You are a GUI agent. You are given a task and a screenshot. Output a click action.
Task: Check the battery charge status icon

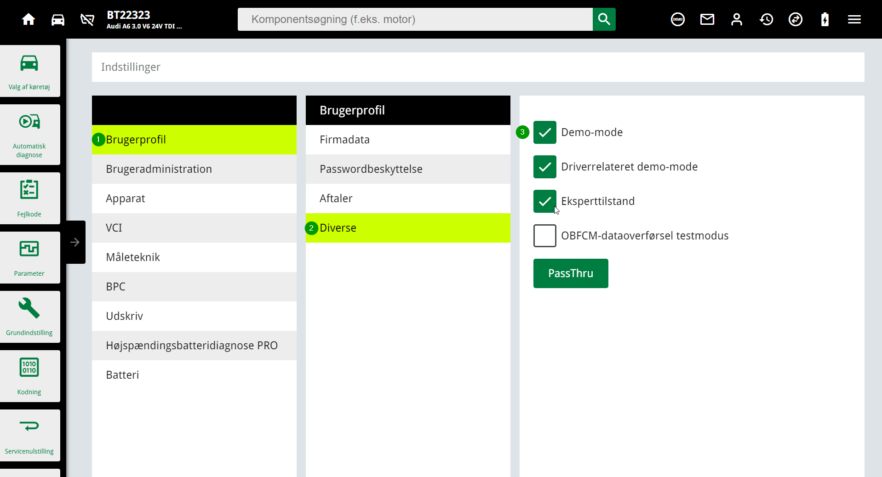coord(825,19)
